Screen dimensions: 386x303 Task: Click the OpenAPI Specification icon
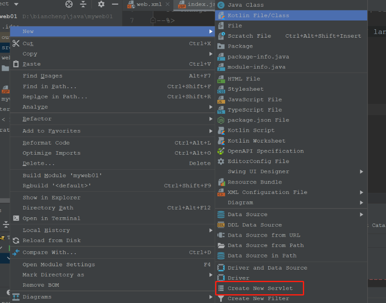221,151
